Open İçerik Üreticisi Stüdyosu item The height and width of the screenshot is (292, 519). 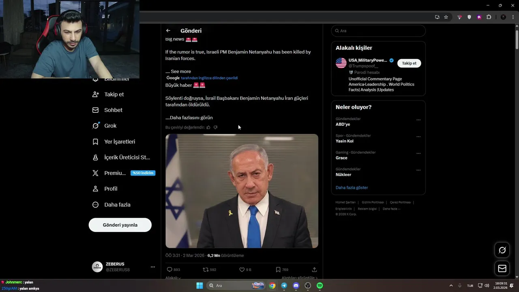(121, 157)
